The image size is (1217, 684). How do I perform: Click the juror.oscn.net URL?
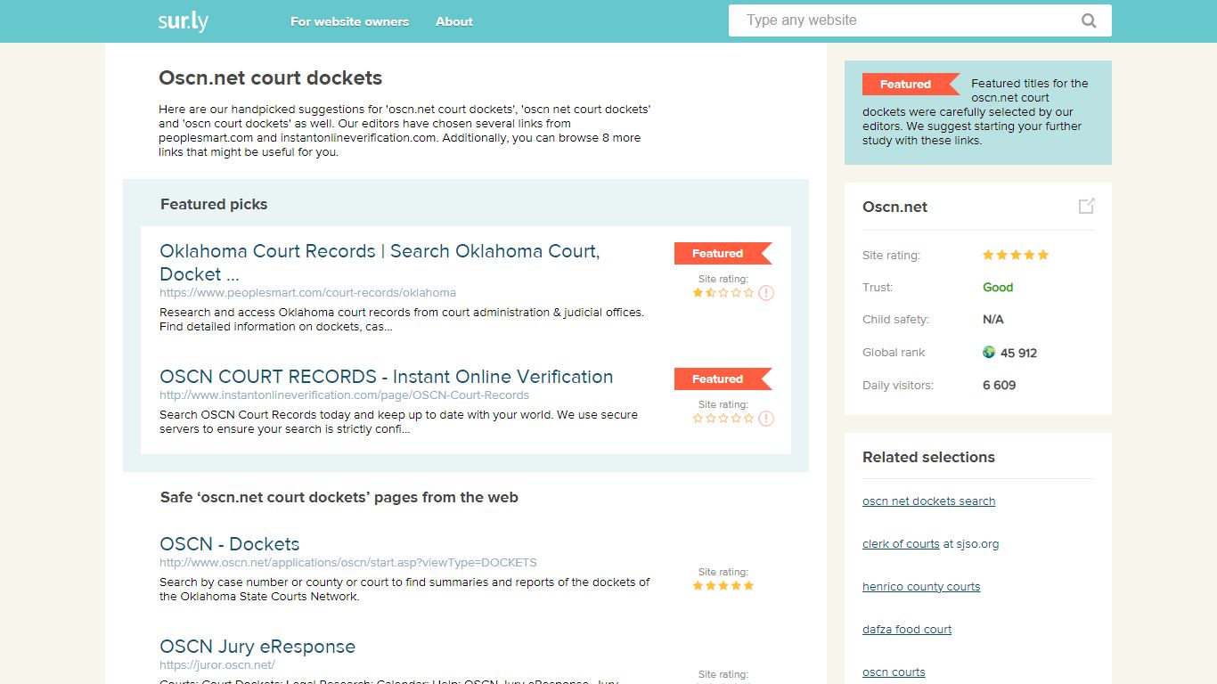[217, 665]
